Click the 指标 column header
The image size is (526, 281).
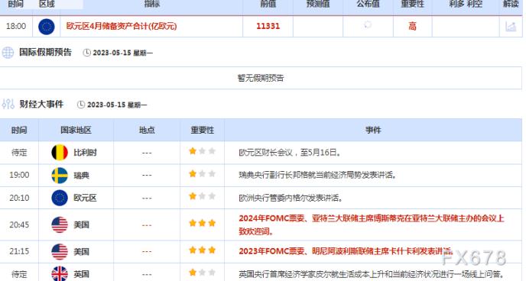click(x=151, y=4)
